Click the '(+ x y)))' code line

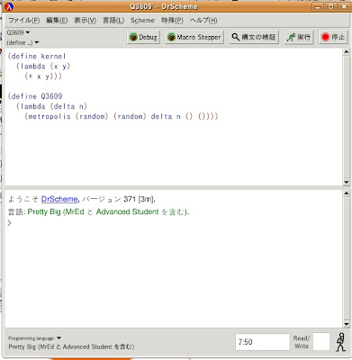point(43,76)
